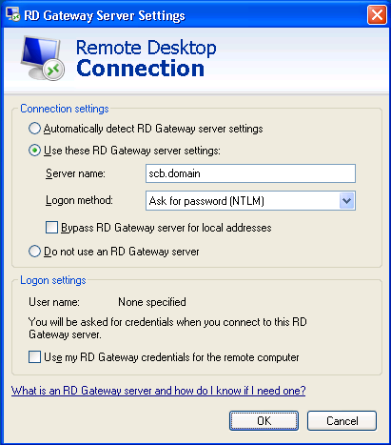The width and height of the screenshot is (391, 445).
Task: Click the Cancel button
Action: coord(342,421)
